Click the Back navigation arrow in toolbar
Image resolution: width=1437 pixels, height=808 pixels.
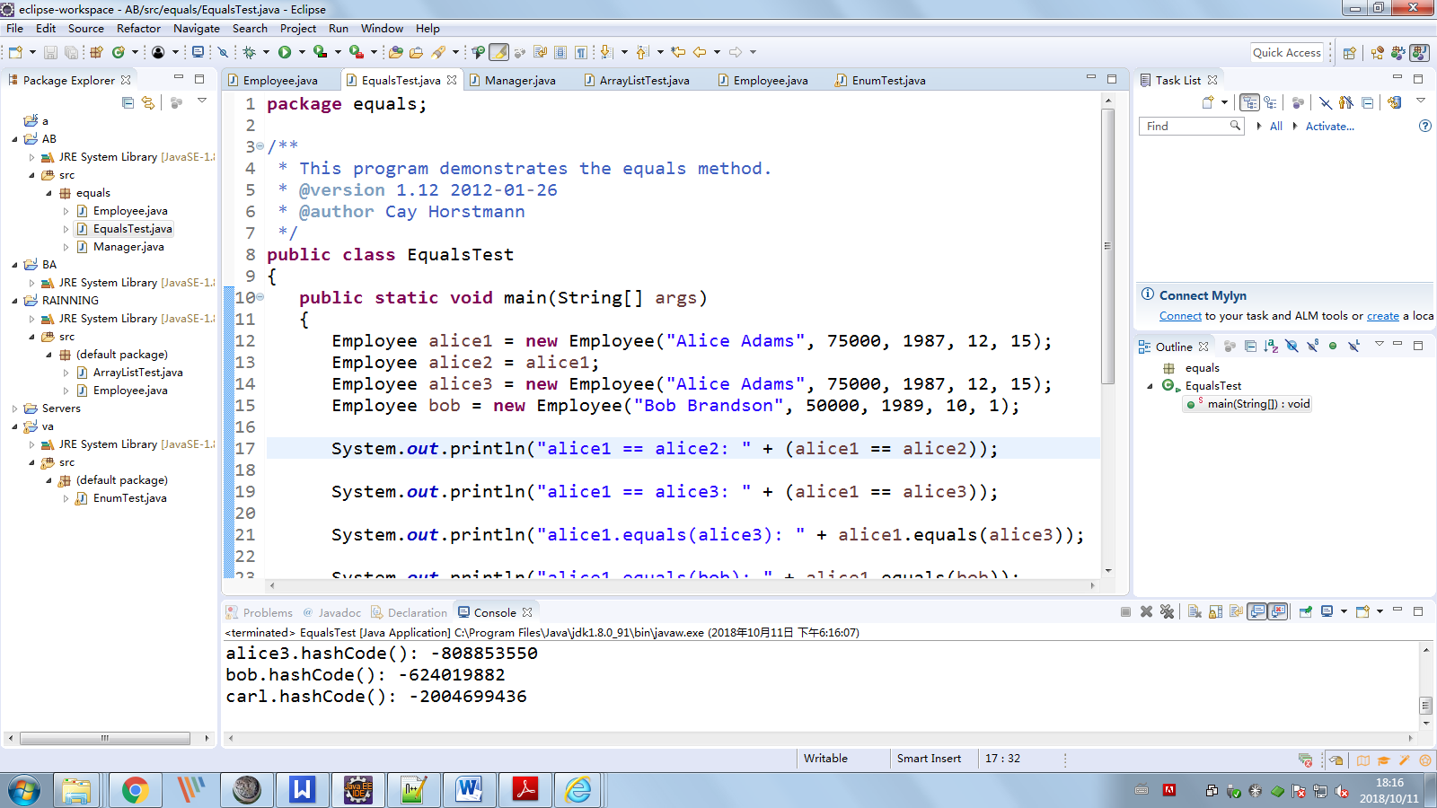click(x=699, y=52)
